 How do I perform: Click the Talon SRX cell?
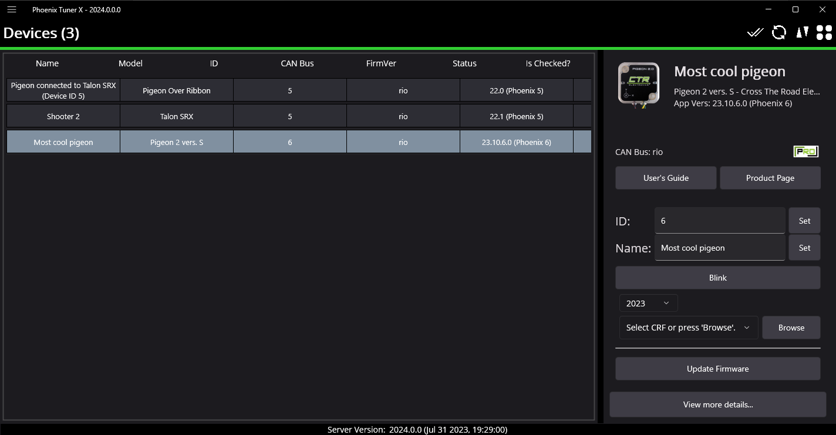click(177, 116)
